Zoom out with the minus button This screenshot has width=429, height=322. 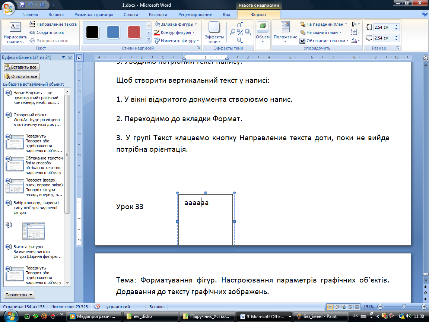[x=380, y=307]
